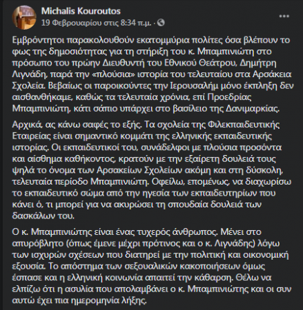The image size is (303, 310).
Task: Open the Michalis Kouroutos profile name link
Action: point(81,11)
